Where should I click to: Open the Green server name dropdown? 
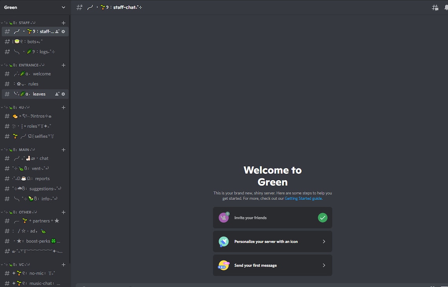pos(35,7)
